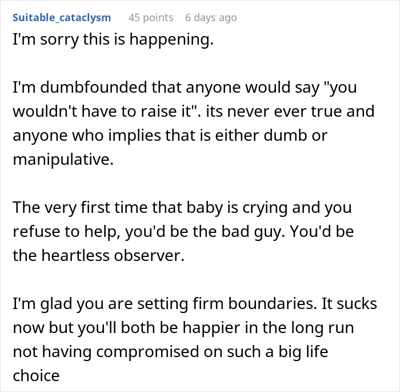
Task: Click the words "big life" near the end
Action: [303, 351]
